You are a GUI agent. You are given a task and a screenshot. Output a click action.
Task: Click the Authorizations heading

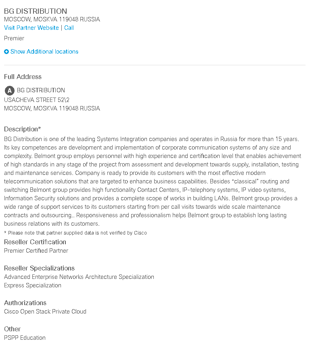pyautogui.click(x=25, y=303)
